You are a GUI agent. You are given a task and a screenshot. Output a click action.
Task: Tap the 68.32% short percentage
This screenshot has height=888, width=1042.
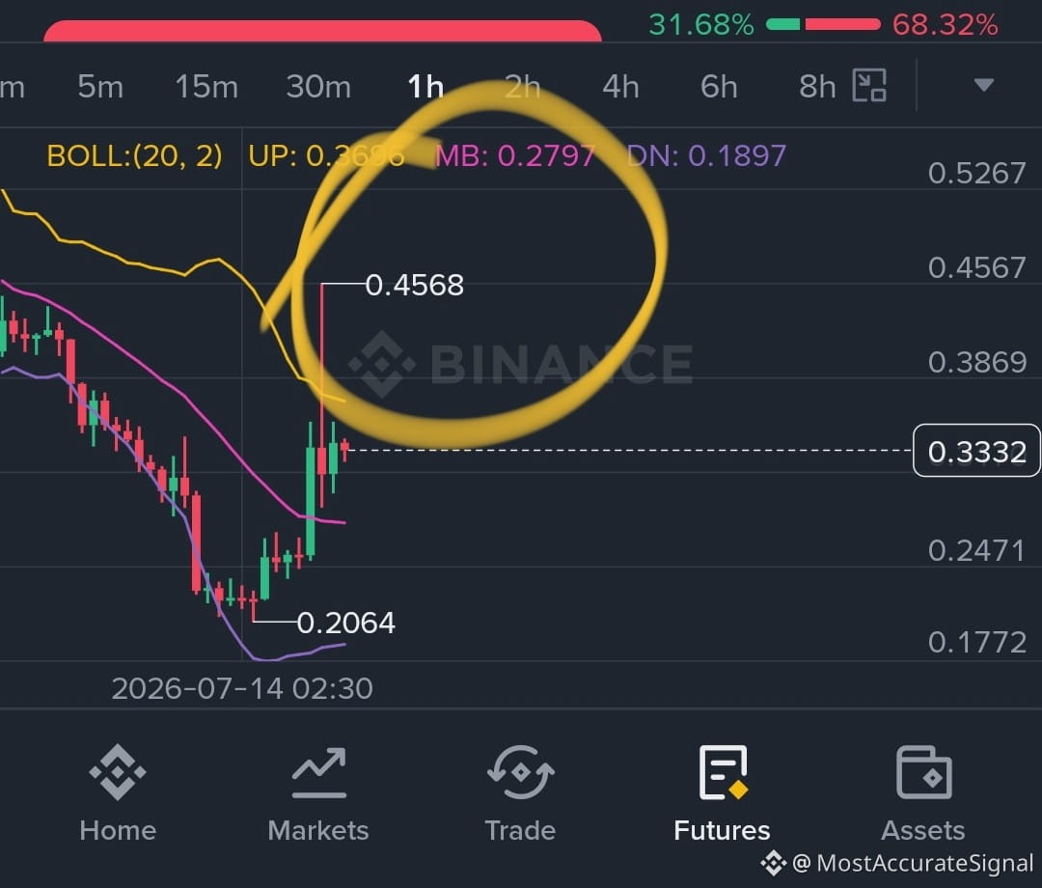[x=945, y=25]
